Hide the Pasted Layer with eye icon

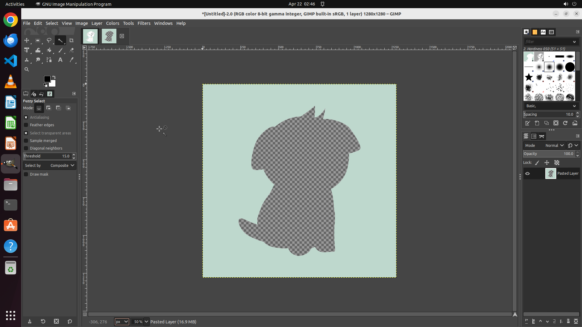[x=527, y=173]
